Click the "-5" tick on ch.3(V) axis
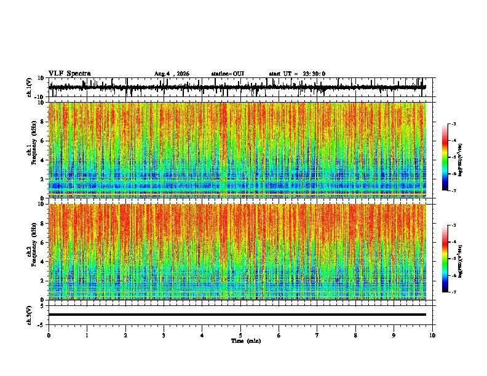Image resolution: width=487 pixels, height=376 pixels. [41, 325]
